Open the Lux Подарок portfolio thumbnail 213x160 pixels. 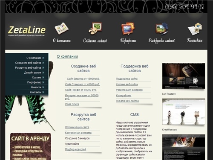click(x=184, y=76)
